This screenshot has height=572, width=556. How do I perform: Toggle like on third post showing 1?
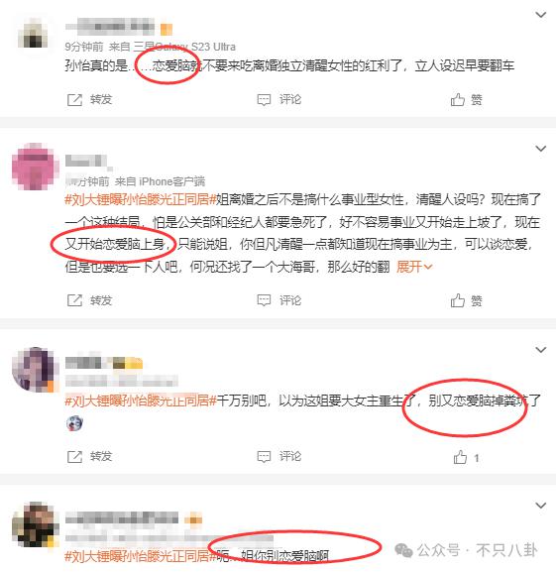pyautogui.click(x=460, y=457)
